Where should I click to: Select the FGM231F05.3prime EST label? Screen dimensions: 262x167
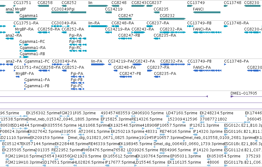(78, 113)
